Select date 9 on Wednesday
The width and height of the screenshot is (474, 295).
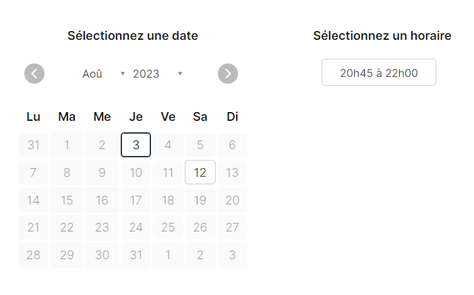pos(102,172)
